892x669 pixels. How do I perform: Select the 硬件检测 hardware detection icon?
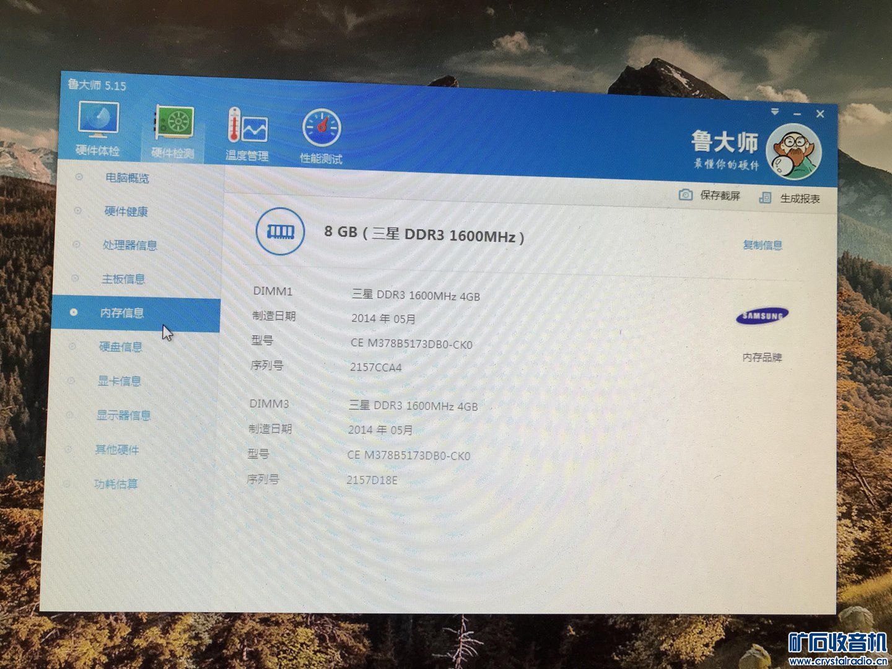click(174, 131)
